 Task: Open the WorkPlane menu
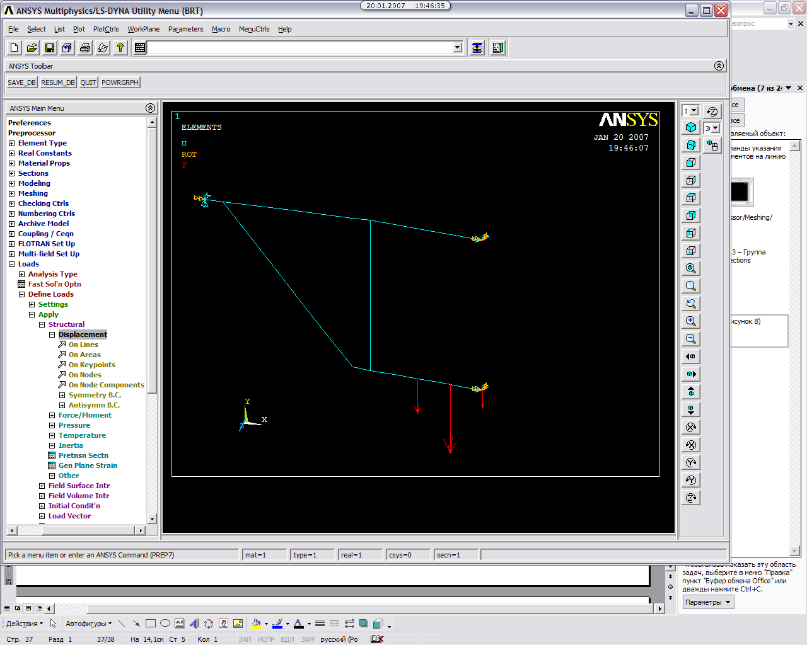[144, 29]
